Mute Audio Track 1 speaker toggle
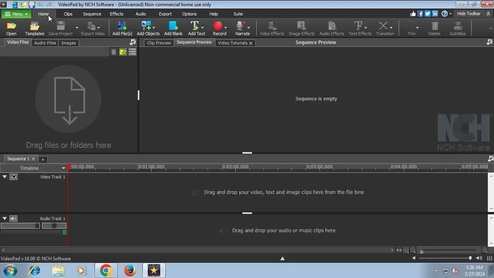 click(14, 219)
